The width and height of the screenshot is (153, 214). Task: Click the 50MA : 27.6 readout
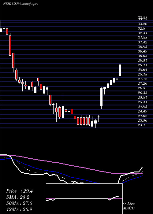click(x=19, y=203)
